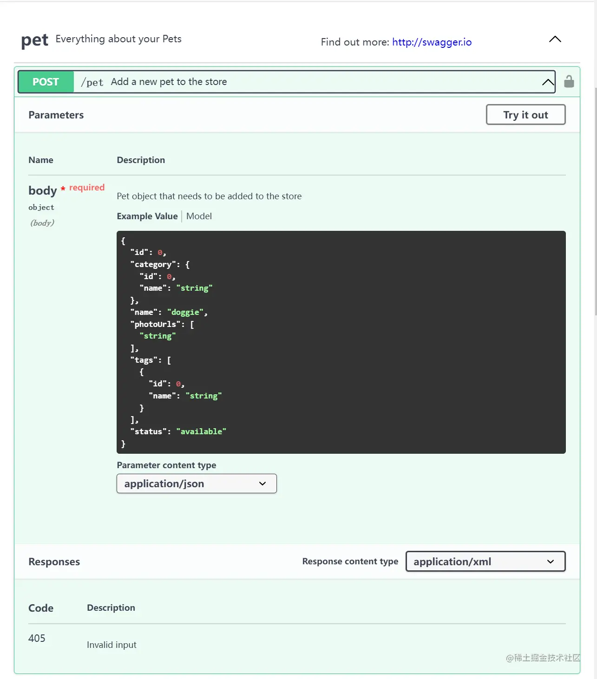Click the pet tag heading

(x=34, y=40)
